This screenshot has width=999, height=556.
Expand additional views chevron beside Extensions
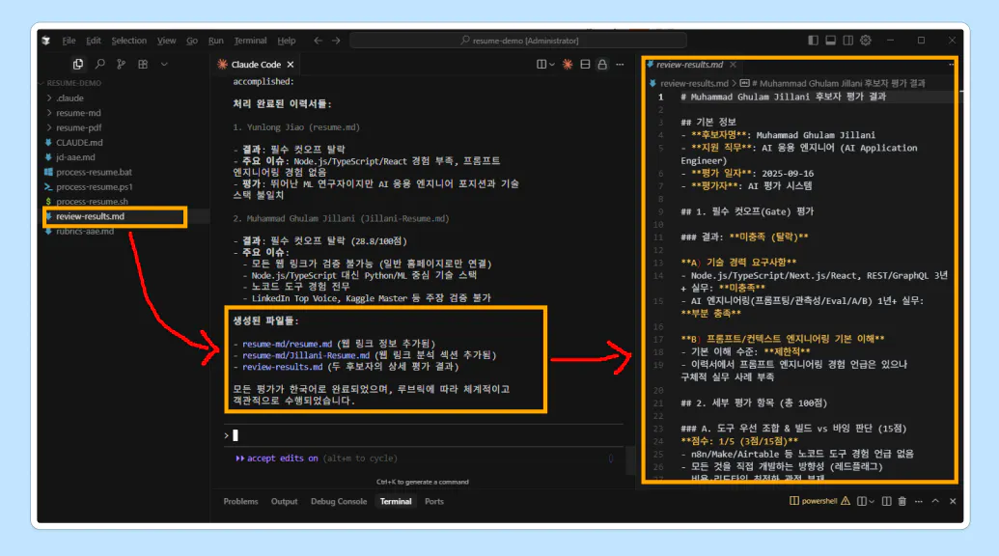coord(164,65)
